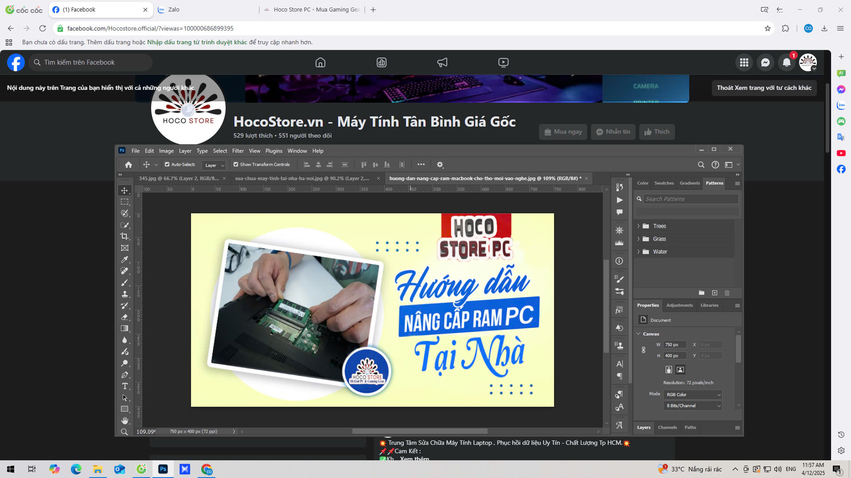Image resolution: width=851 pixels, height=478 pixels.
Task: Open Photoshop from Windows taskbar
Action: click(x=163, y=469)
